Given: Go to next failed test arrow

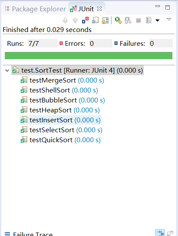Looking at the screenshot, I should point(65,20).
